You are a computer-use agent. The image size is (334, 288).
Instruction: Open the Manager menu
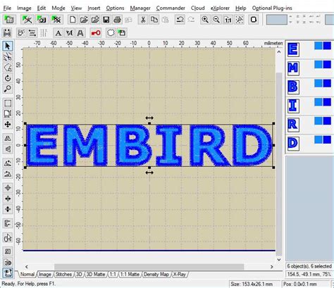click(x=140, y=8)
